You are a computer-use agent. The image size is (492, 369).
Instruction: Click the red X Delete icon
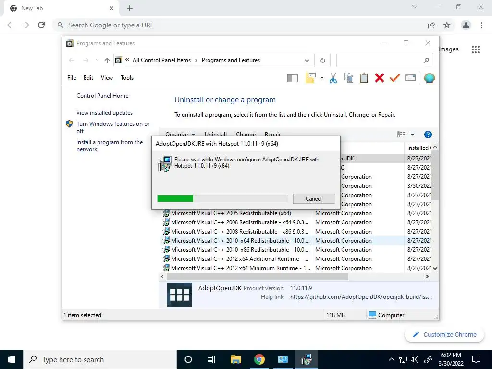380,78
